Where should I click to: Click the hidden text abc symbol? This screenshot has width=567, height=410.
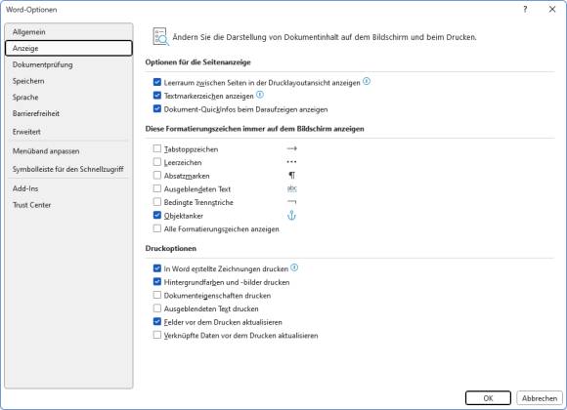pos(291,188)
